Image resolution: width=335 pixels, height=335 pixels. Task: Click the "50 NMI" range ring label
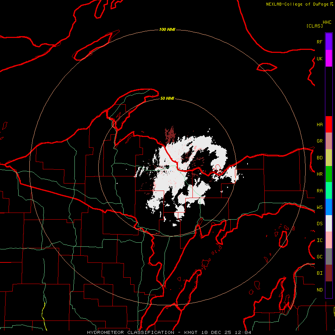(x=167, y=98)
